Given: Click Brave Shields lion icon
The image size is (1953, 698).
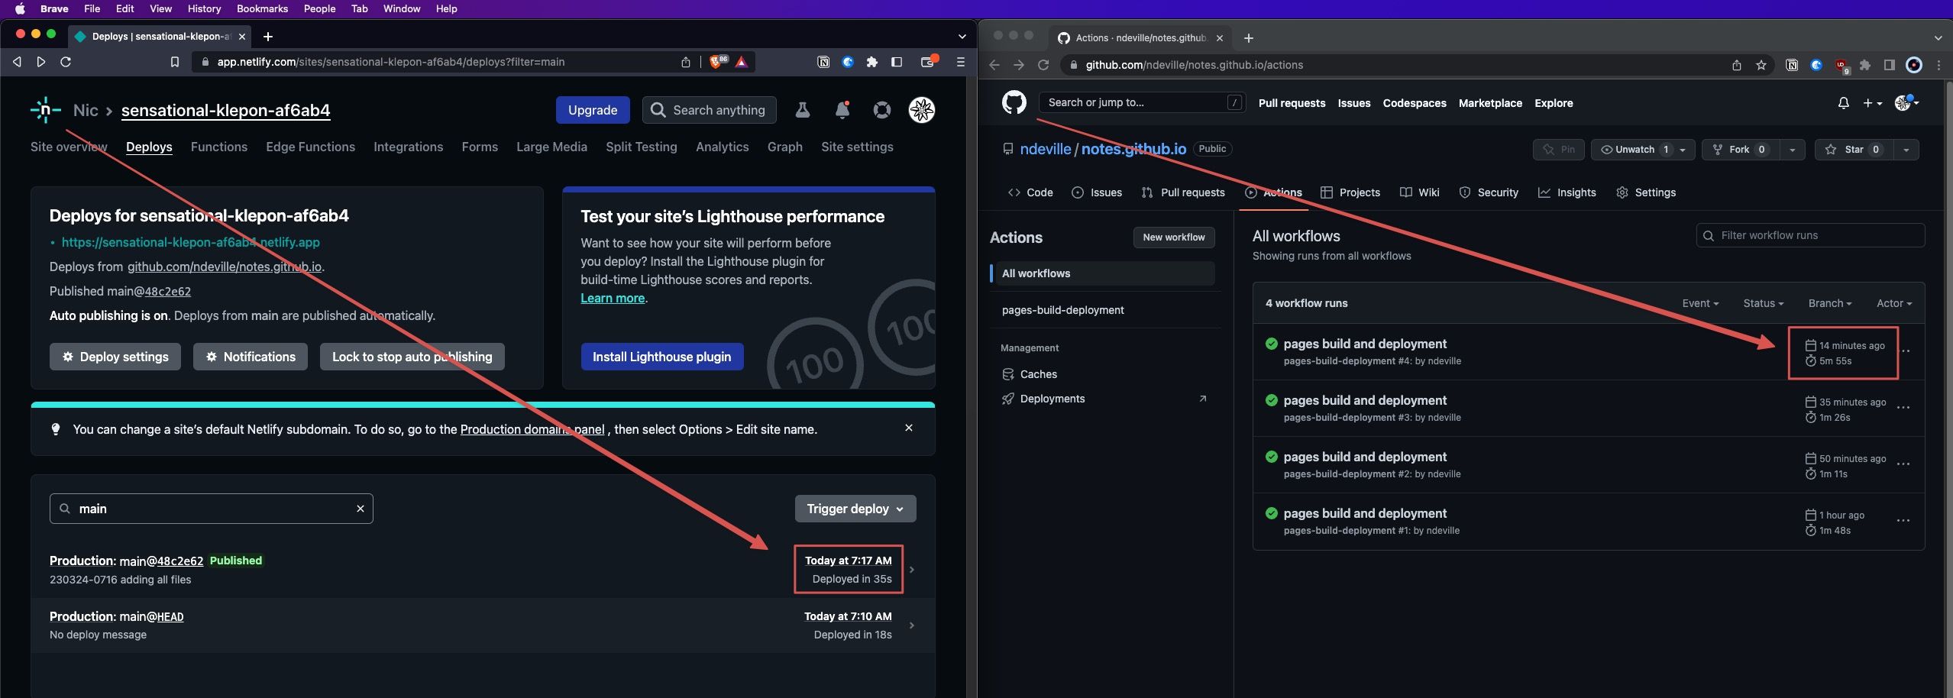Looking at the screenshot, I should coord(716,62).
